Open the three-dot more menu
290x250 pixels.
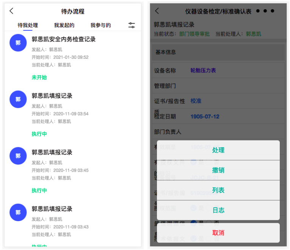point(265,11)
